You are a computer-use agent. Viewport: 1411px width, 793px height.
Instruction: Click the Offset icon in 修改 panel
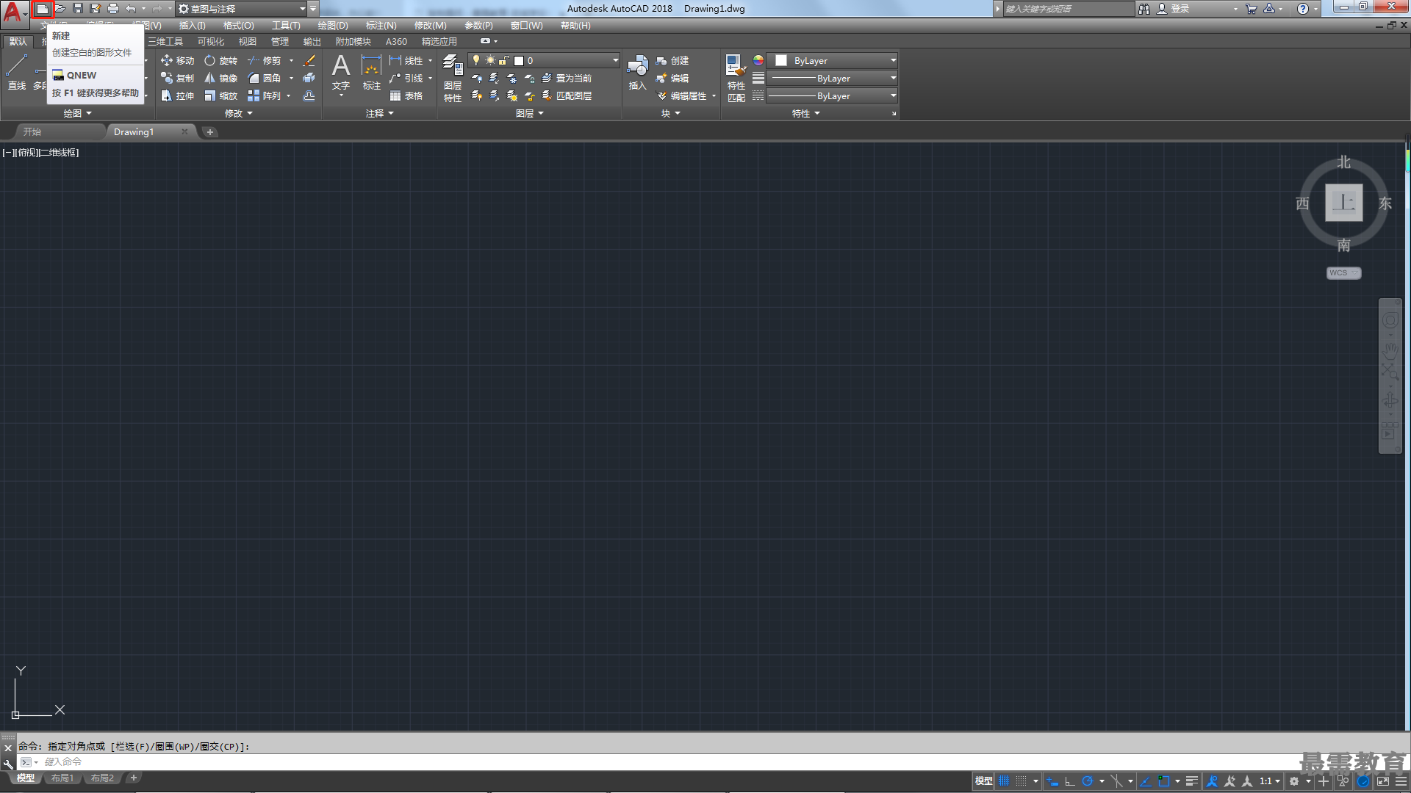coord(309,95)
